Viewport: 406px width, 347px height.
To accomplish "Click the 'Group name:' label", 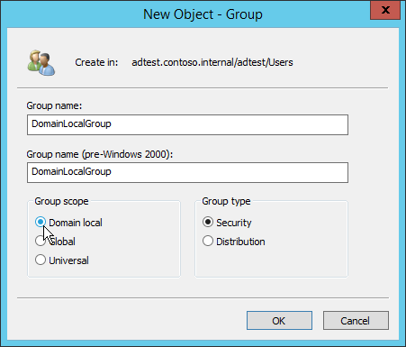I will pyautogui.click(x=54, y=105).
